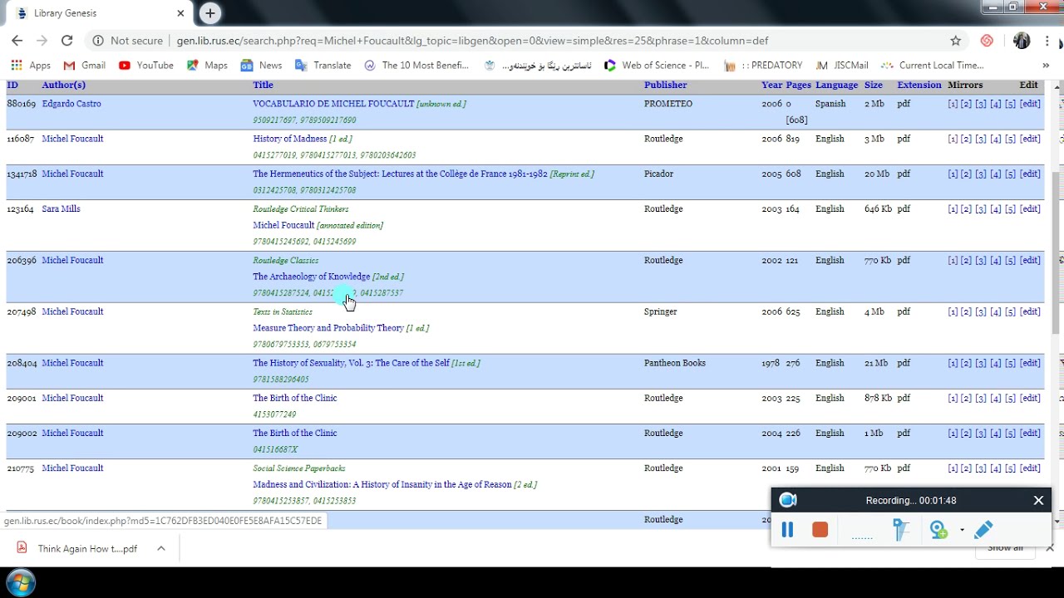Click [edit] for VOCABULARIO DE MICHEL FOUCAULT row
This screenshot has height=598, width=1064.
pos(1030,104)
